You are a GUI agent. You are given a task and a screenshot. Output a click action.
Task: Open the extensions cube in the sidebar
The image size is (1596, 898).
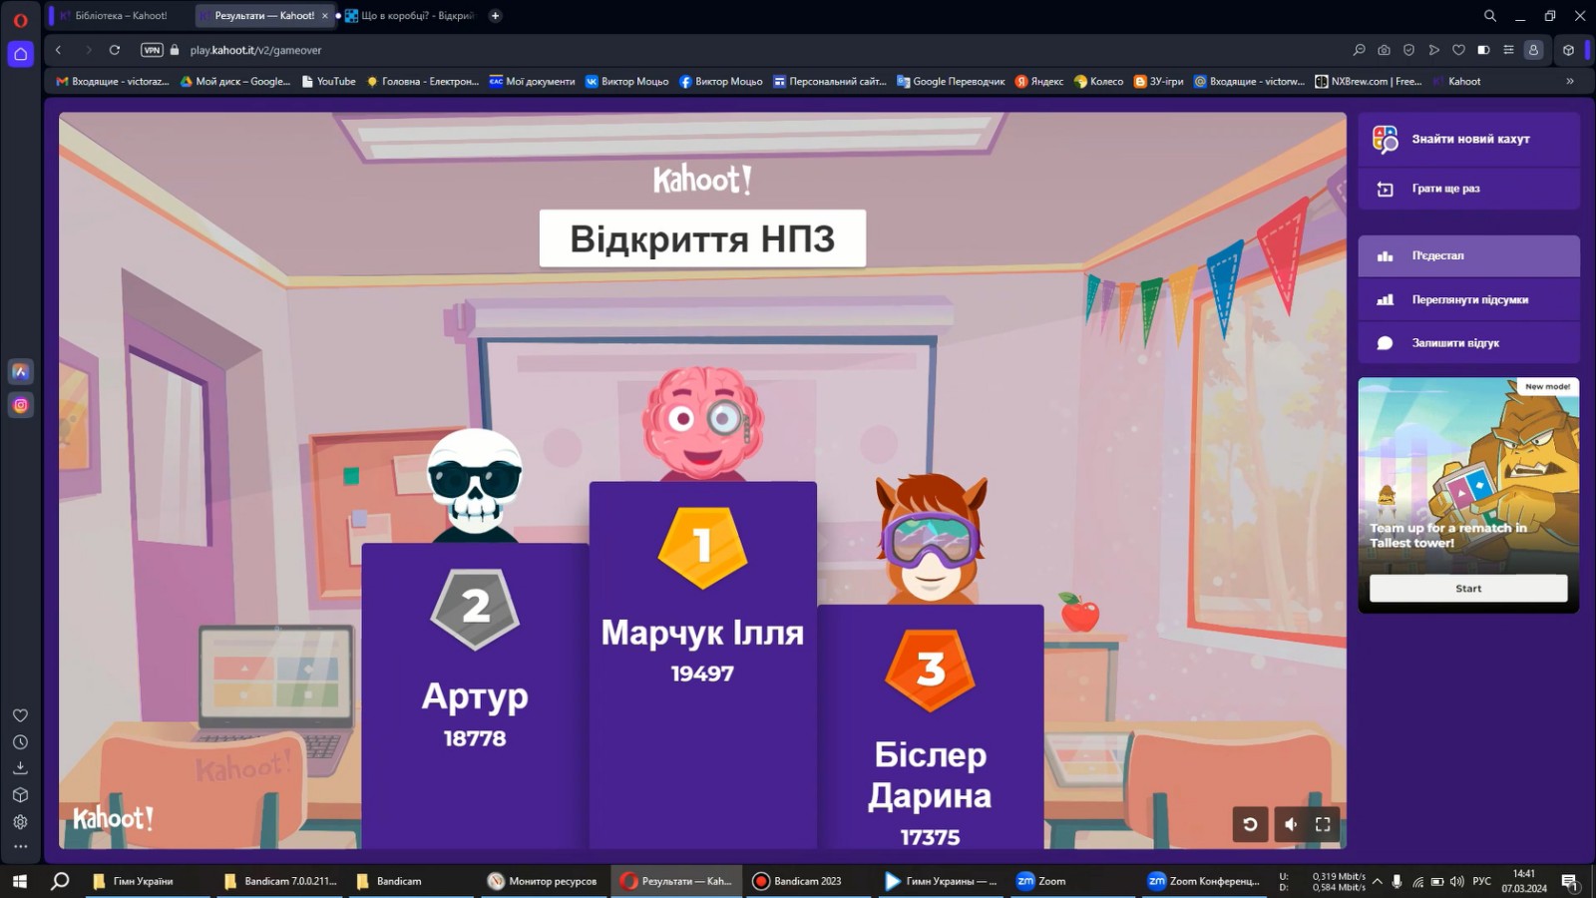pyautogui.click(x=20, y=795)
